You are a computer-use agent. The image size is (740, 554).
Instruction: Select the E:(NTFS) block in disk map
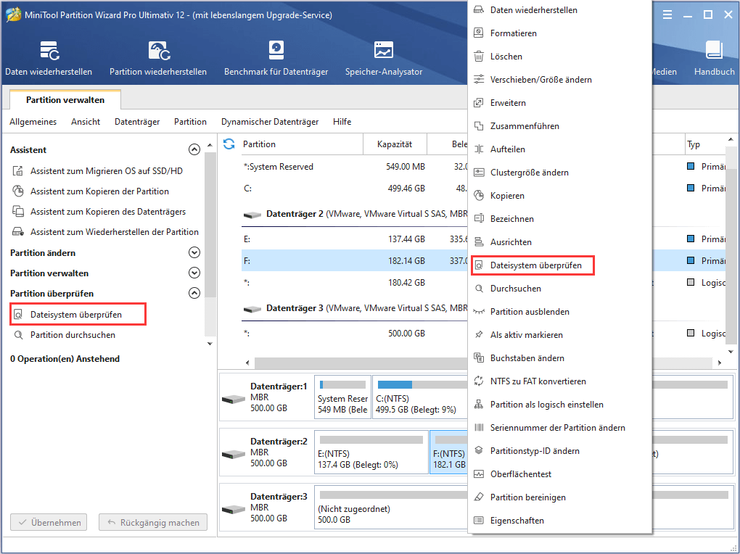(371, 452)
